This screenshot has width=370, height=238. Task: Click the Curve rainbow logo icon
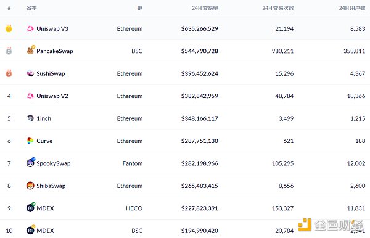click(x=30, y=141)
